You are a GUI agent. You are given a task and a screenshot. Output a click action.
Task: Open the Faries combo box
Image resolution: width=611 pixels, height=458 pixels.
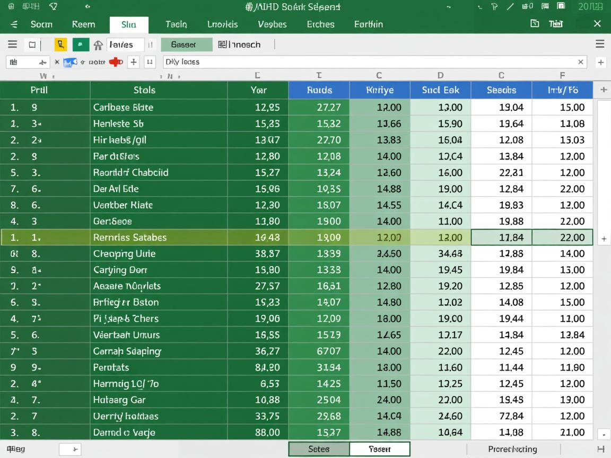click(x=126, y=45)
